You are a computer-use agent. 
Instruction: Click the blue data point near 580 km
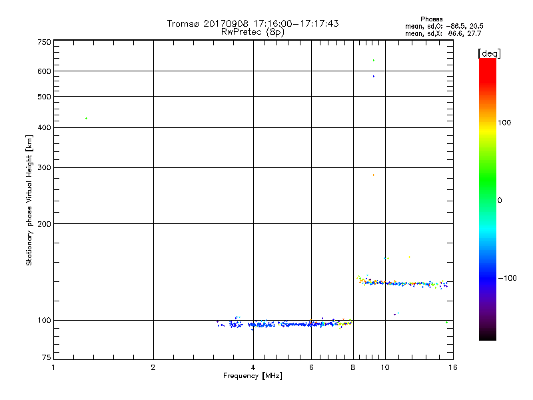[374, 77]
